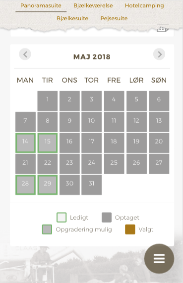
Task: Go to next month with right arrow
Action: [159, 54]
